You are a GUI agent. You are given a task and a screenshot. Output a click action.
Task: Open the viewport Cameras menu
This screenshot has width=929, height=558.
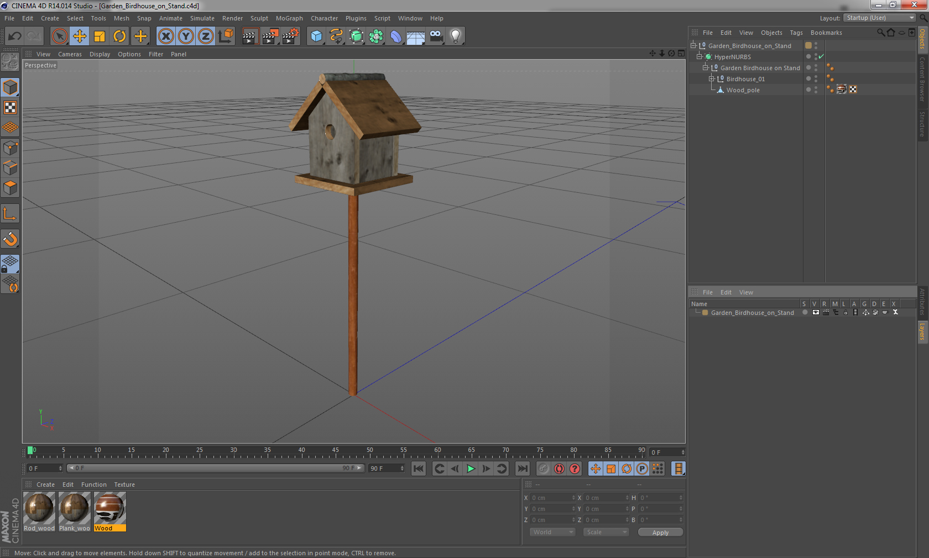pos(70,54)
